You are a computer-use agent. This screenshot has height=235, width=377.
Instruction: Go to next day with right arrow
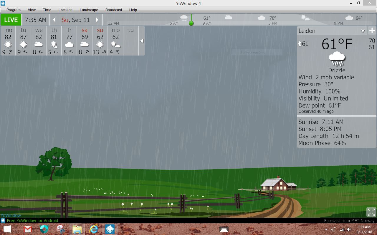pos(97,20)
